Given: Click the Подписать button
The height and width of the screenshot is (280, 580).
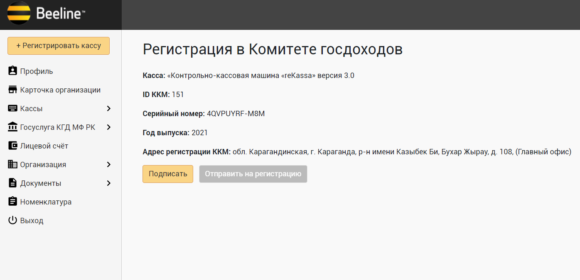Looking at the screenshot, I should [x=168, y=174].
